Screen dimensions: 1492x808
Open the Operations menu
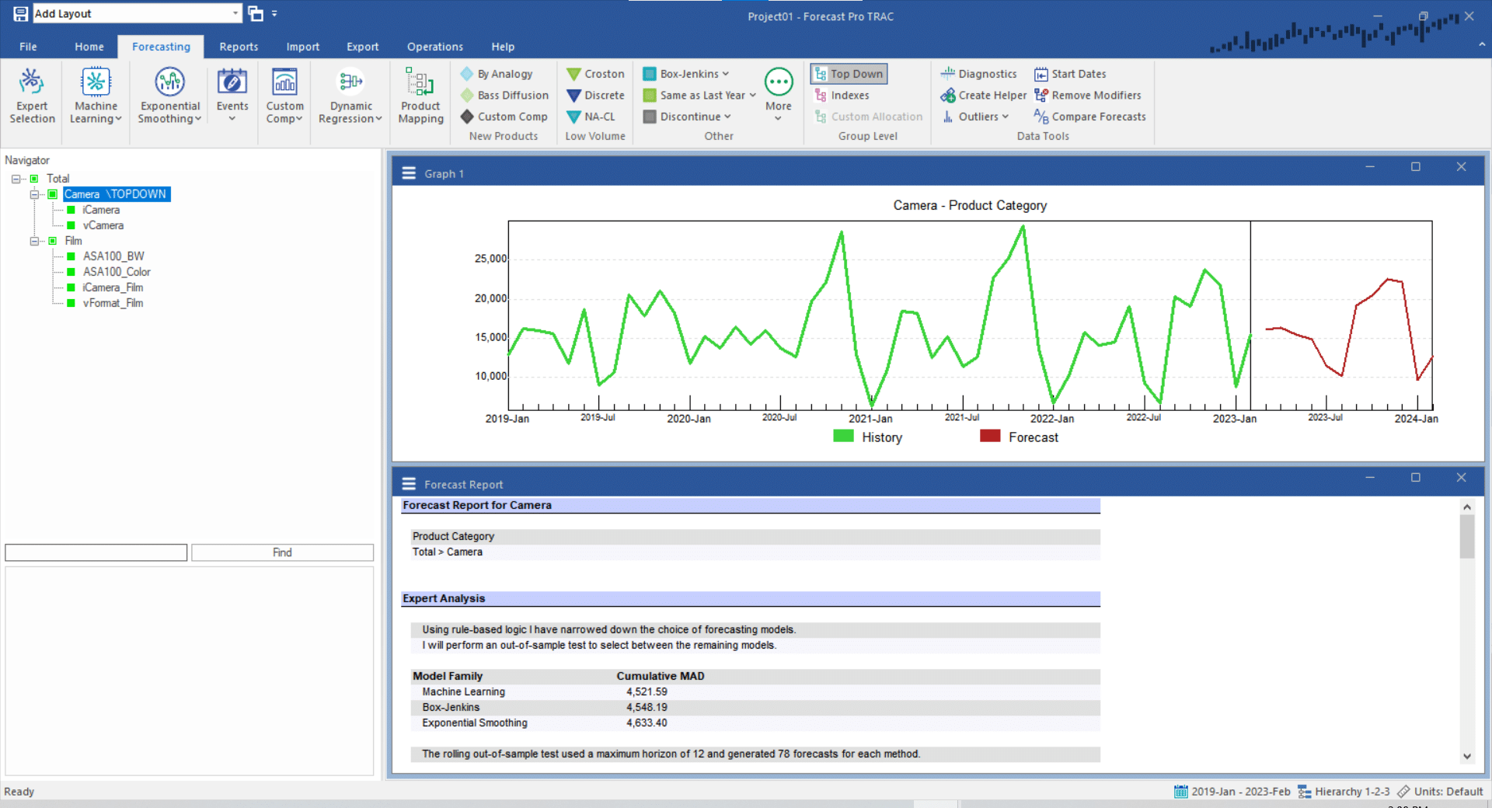(x=434, y=47)
